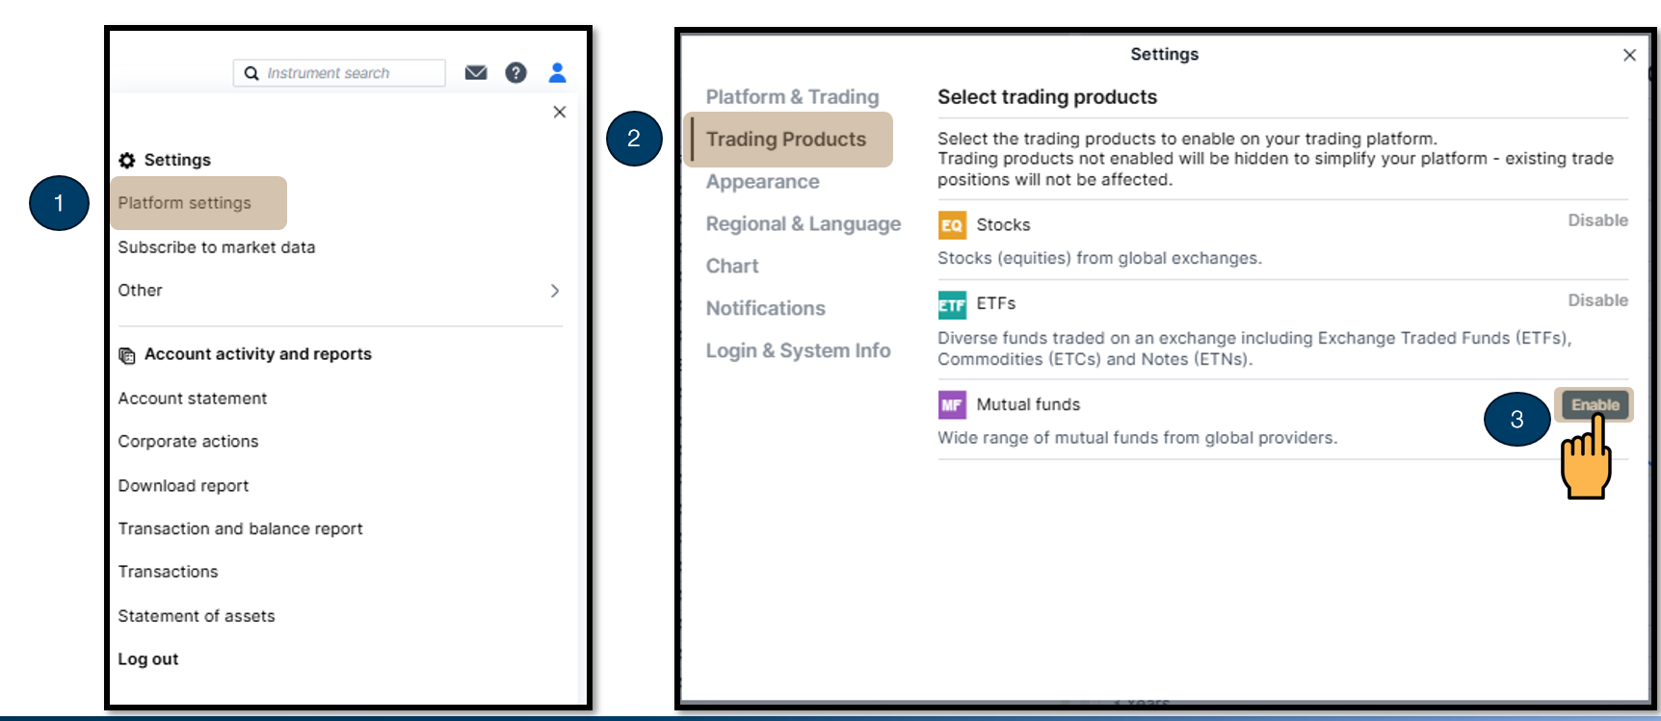The height and width of the screenshot is (721, 1661).
Task: Click the Log out option
Action: (147, 658)
